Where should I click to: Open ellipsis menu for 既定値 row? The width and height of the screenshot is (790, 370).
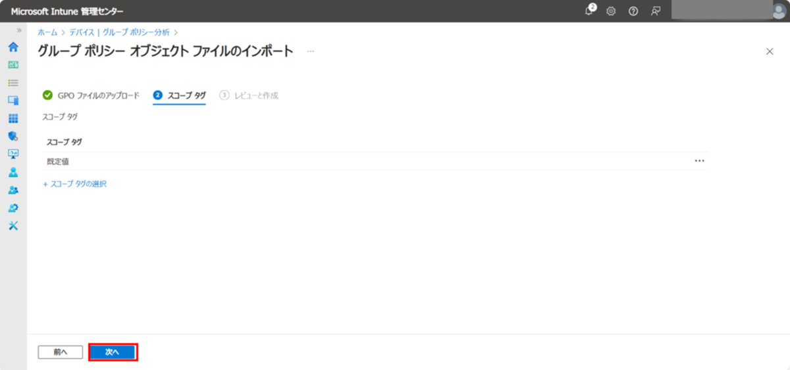click(699, 161)
